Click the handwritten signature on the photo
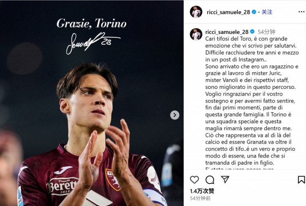 click(x=92, y=42)
